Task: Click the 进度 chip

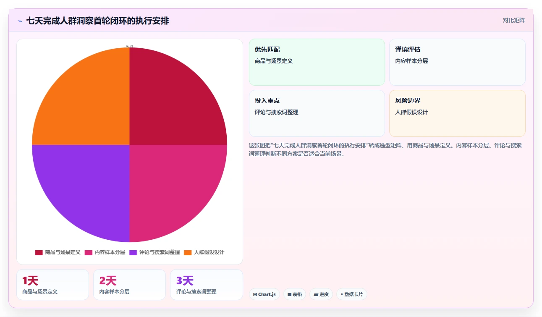Action: 321,294
